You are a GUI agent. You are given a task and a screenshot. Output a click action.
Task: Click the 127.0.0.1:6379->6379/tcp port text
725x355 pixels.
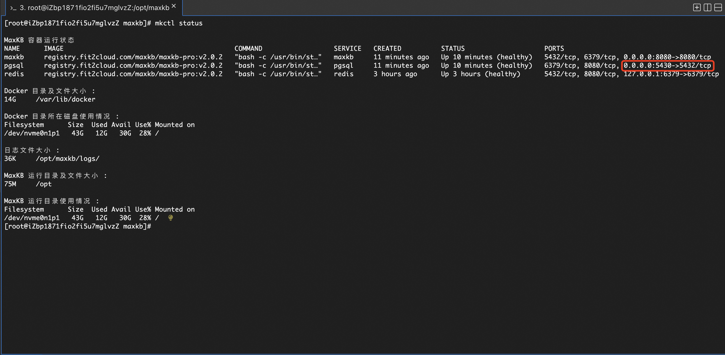(x=671, y=74)
